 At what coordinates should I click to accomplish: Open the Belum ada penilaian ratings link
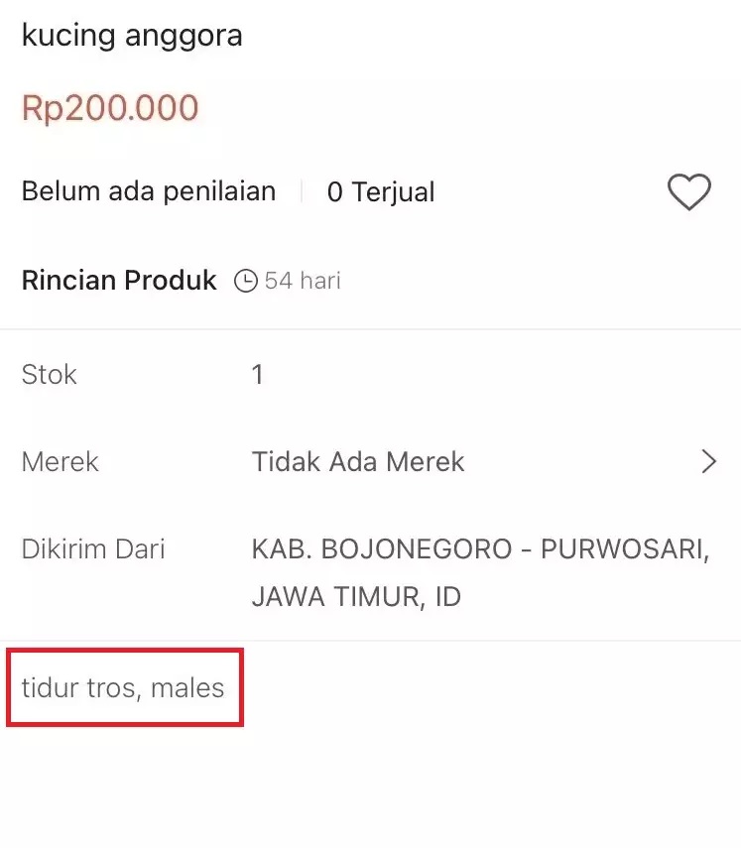click(148, 191)
